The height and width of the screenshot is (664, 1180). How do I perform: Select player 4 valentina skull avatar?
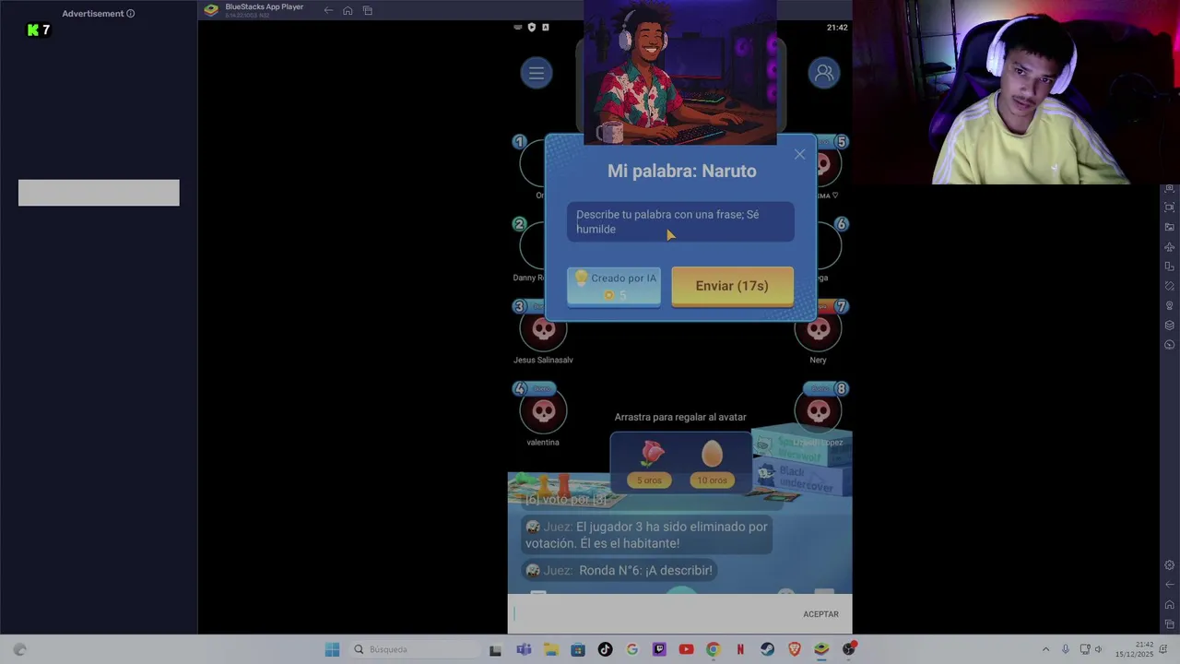pos(543,411)
